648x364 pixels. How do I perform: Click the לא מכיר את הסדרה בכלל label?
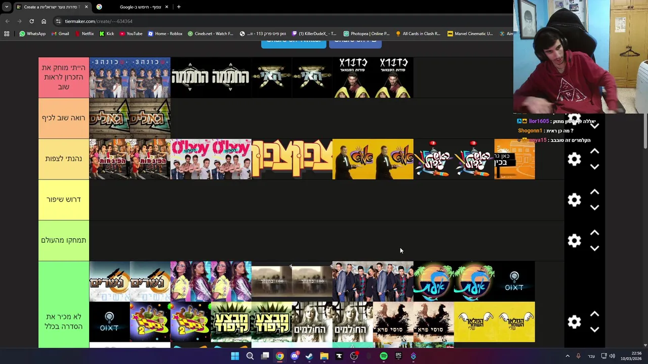[x=64, y=321]
